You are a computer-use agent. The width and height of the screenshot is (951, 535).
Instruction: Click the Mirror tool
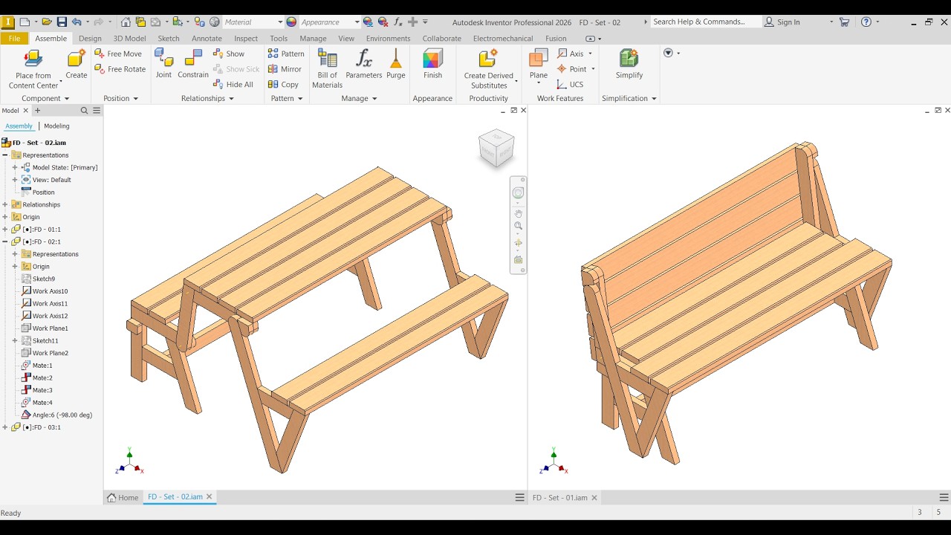point(285,69)
